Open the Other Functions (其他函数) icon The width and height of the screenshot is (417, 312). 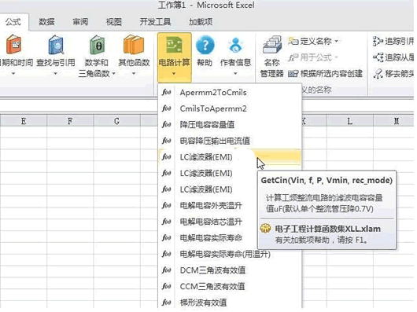tap(134, 45)
